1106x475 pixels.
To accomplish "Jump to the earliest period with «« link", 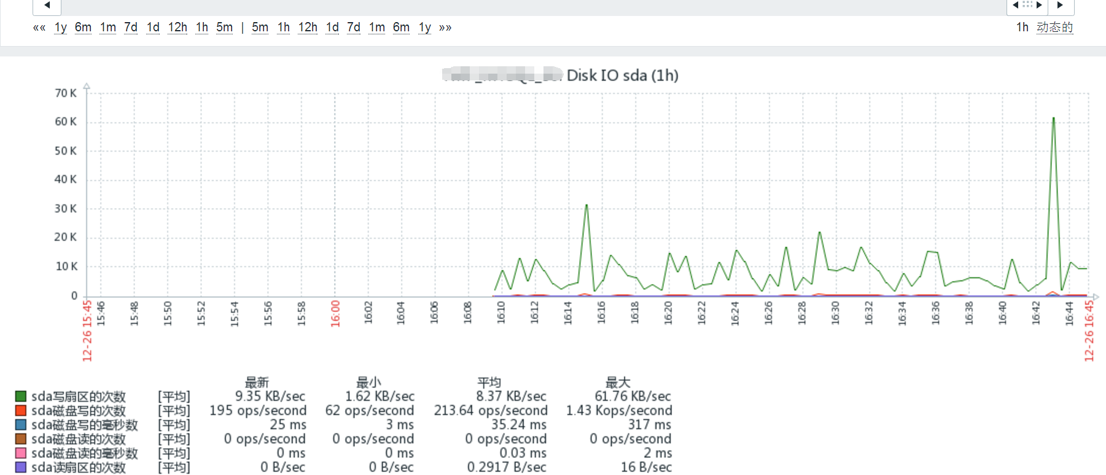I will (39, 28).
